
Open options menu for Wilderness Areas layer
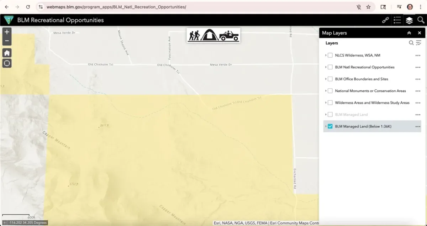click(x=418, y=103)
